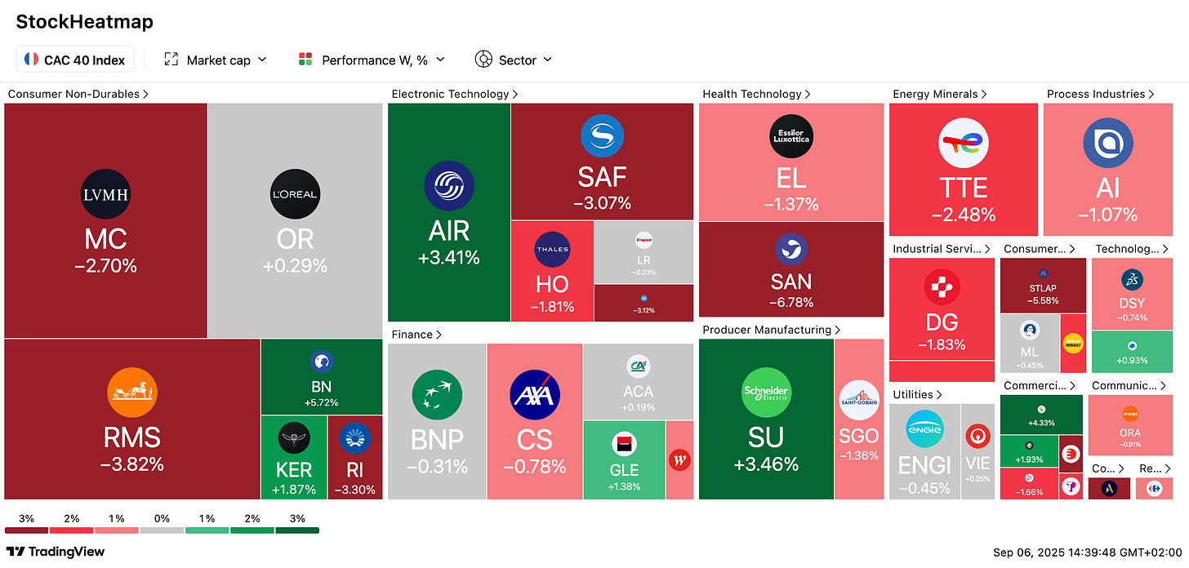1189x568 pixels.
Task: Open the Performance W, % dropdown
Action: pos(372,60)
